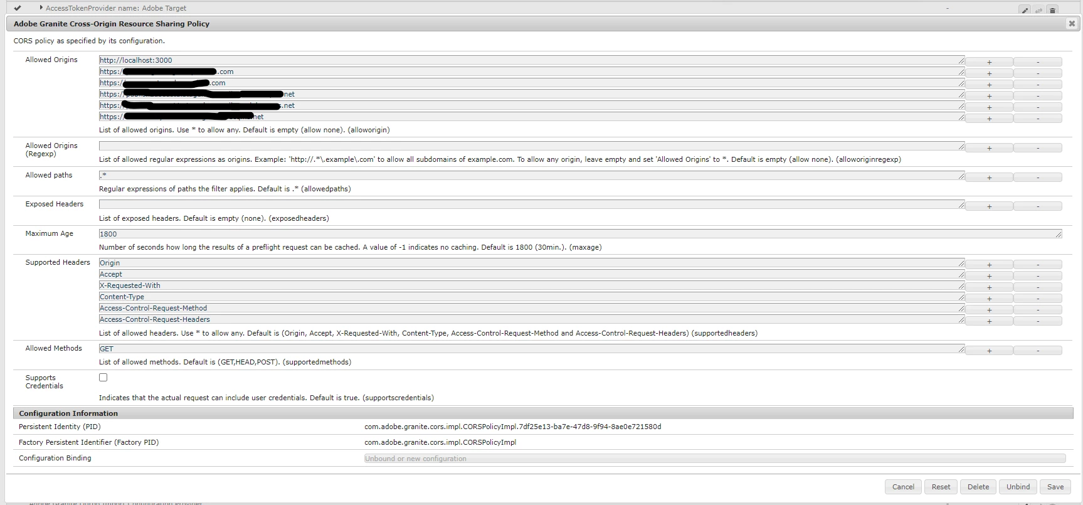The width and height of the screenshot is (1083, 505).
Task: Click the Access-Control-Request-Method header field
Action: point(532,308)
